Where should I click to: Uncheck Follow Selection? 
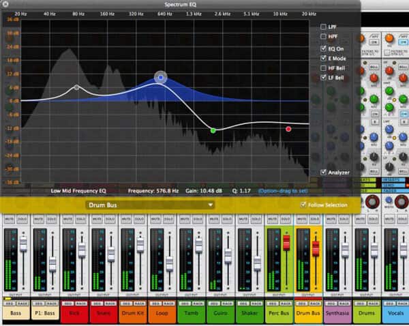point(303,205)
